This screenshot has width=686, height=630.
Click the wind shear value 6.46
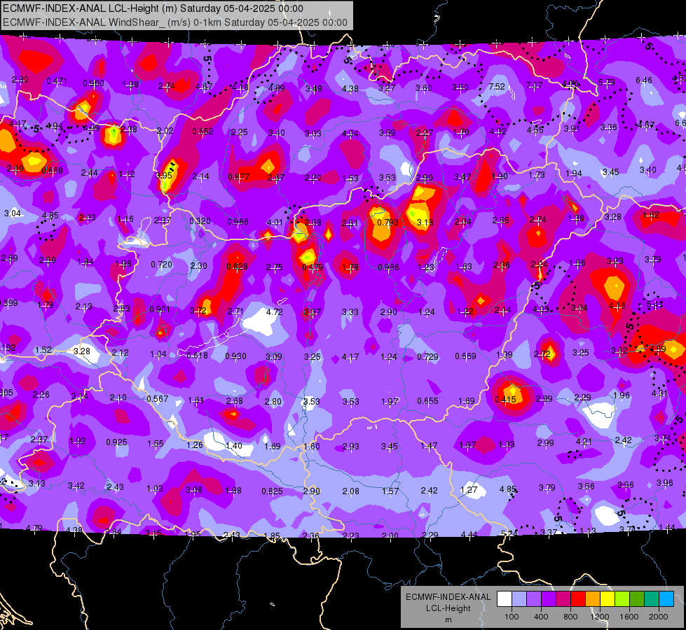(644, 80)
